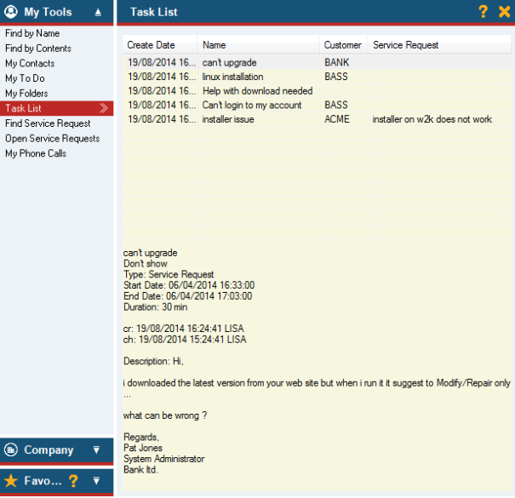Sort by Create Date column header
This screenshot has height=498, width=515.
pos(160,45)
